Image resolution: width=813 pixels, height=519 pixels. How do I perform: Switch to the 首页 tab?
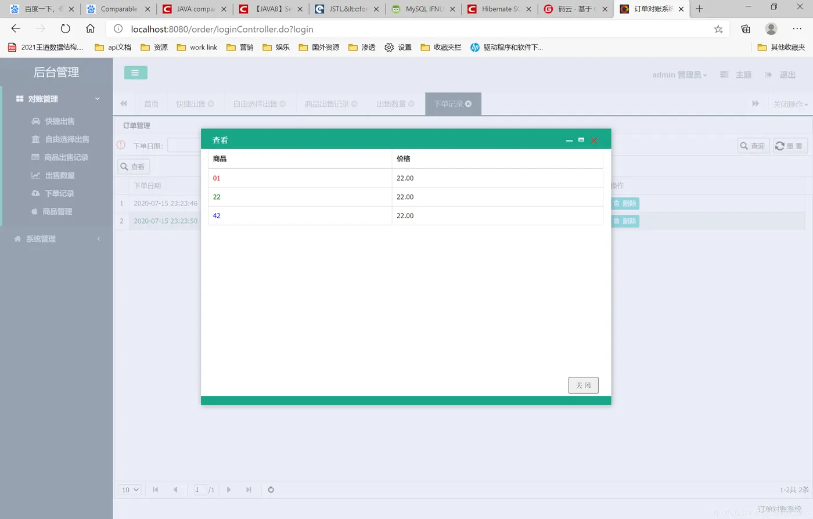(151, 104)
